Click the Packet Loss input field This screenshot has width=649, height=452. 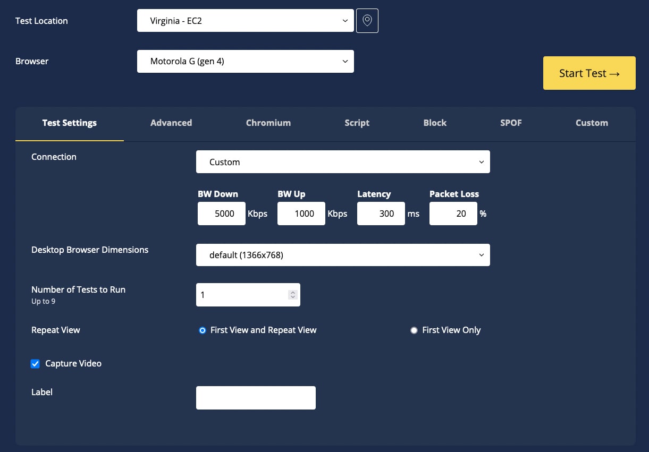pos(453,214)
